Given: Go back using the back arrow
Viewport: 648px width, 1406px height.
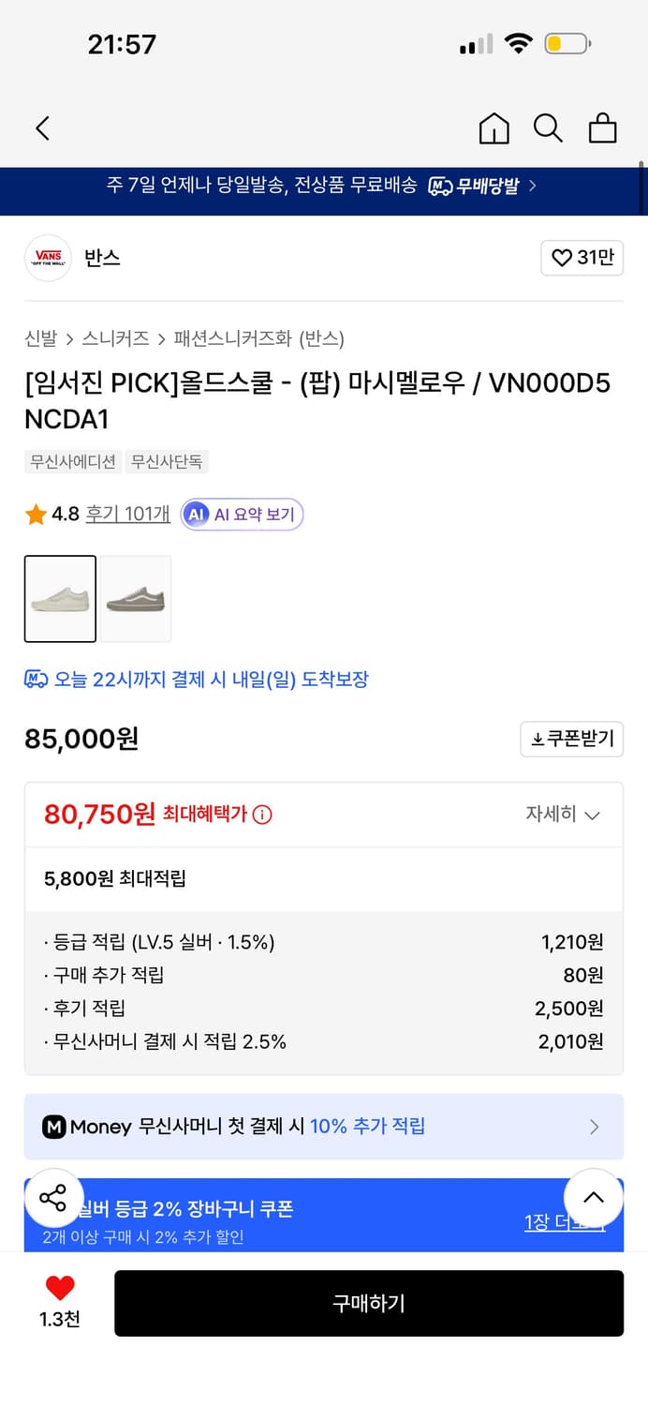Looking at the screenshot, I should tap(41, 127).
